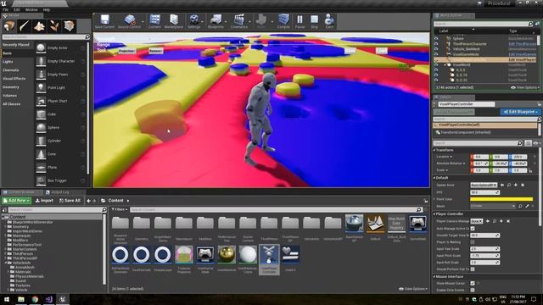543x305 pixels.
Task: Select the Geometry Editing mode icon
Action: click(x=69, y=26)
